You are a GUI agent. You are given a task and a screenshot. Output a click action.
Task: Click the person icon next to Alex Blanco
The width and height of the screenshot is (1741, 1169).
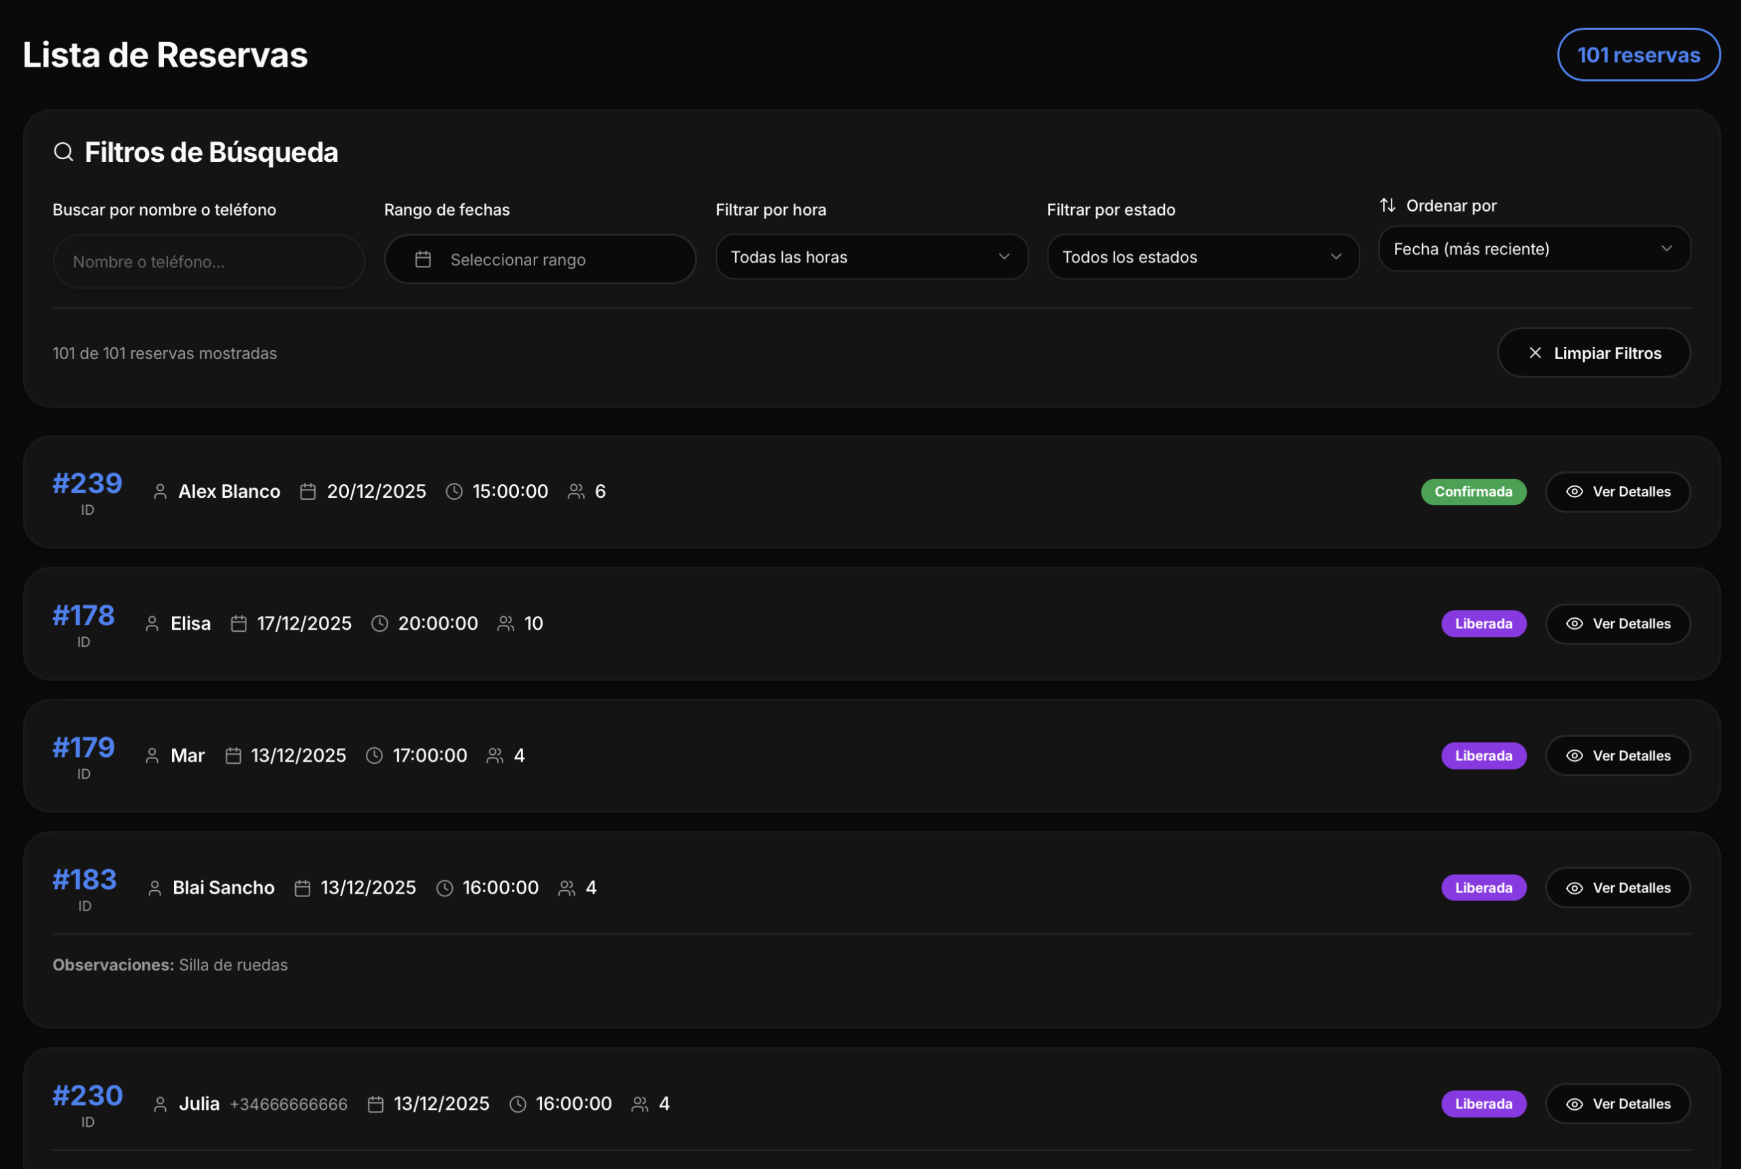tap(160, 491)
